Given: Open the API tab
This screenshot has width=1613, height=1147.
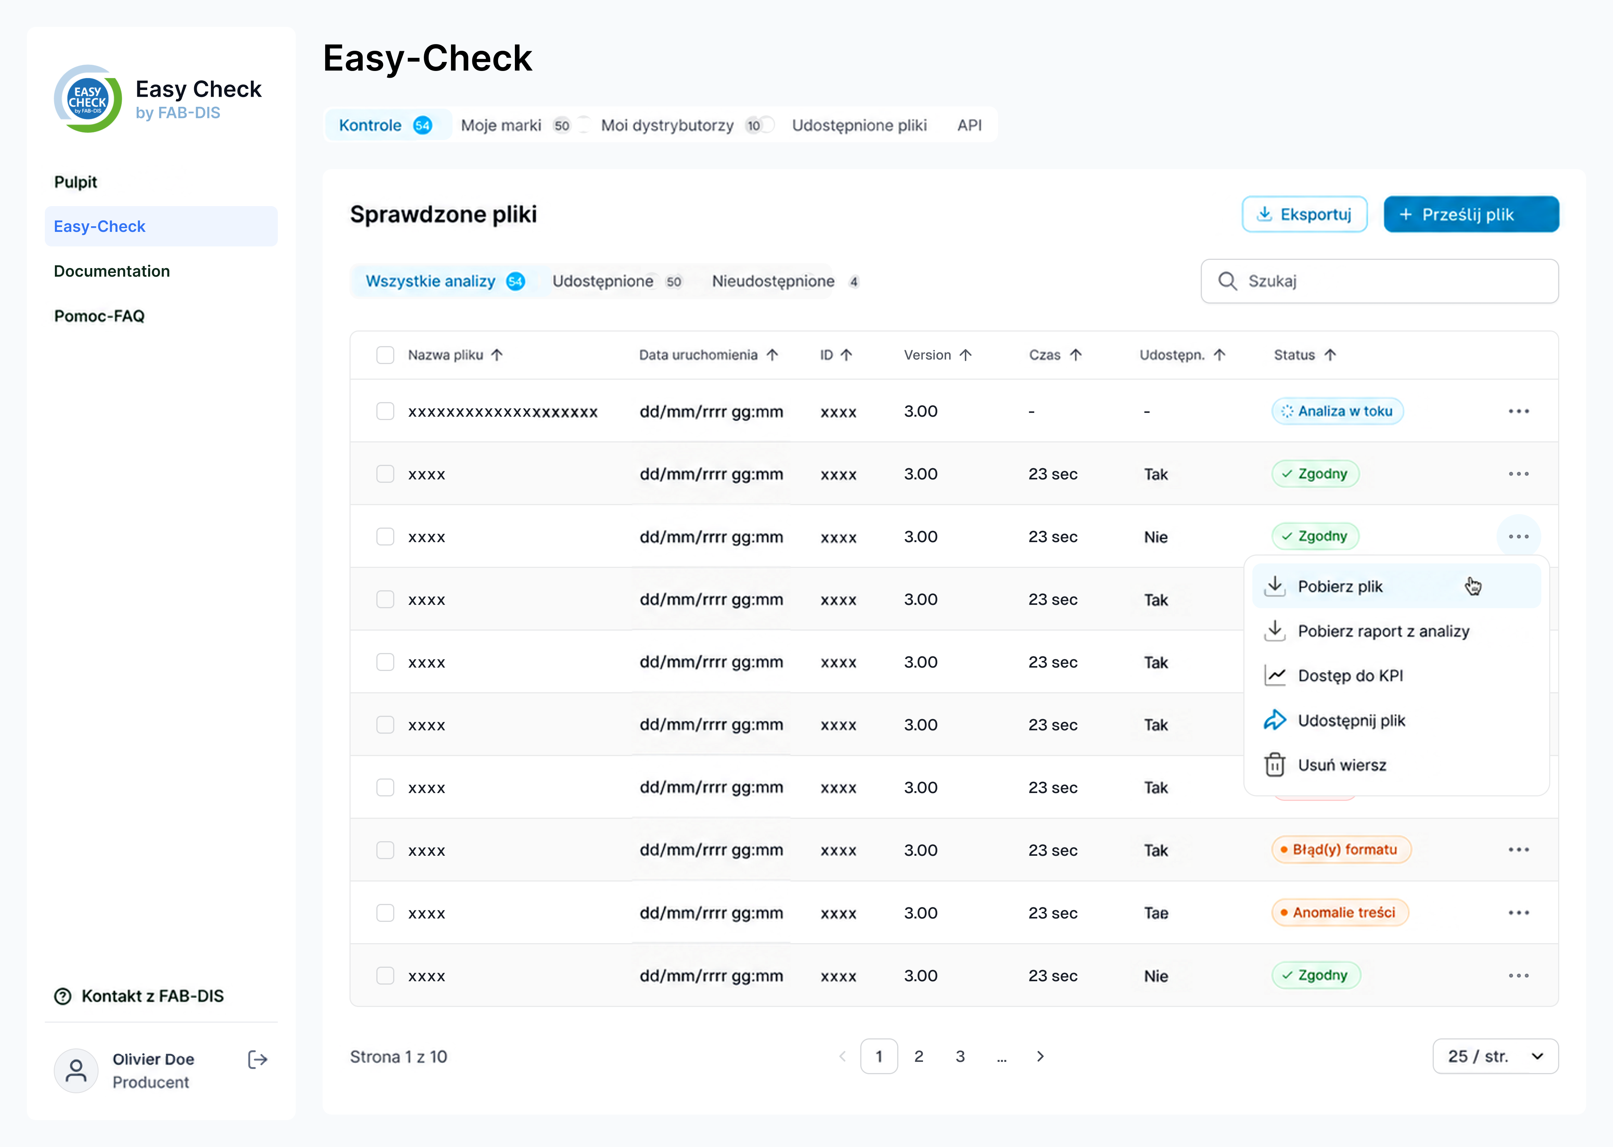Looking at the screenshot, I should [x=970, y=126].
